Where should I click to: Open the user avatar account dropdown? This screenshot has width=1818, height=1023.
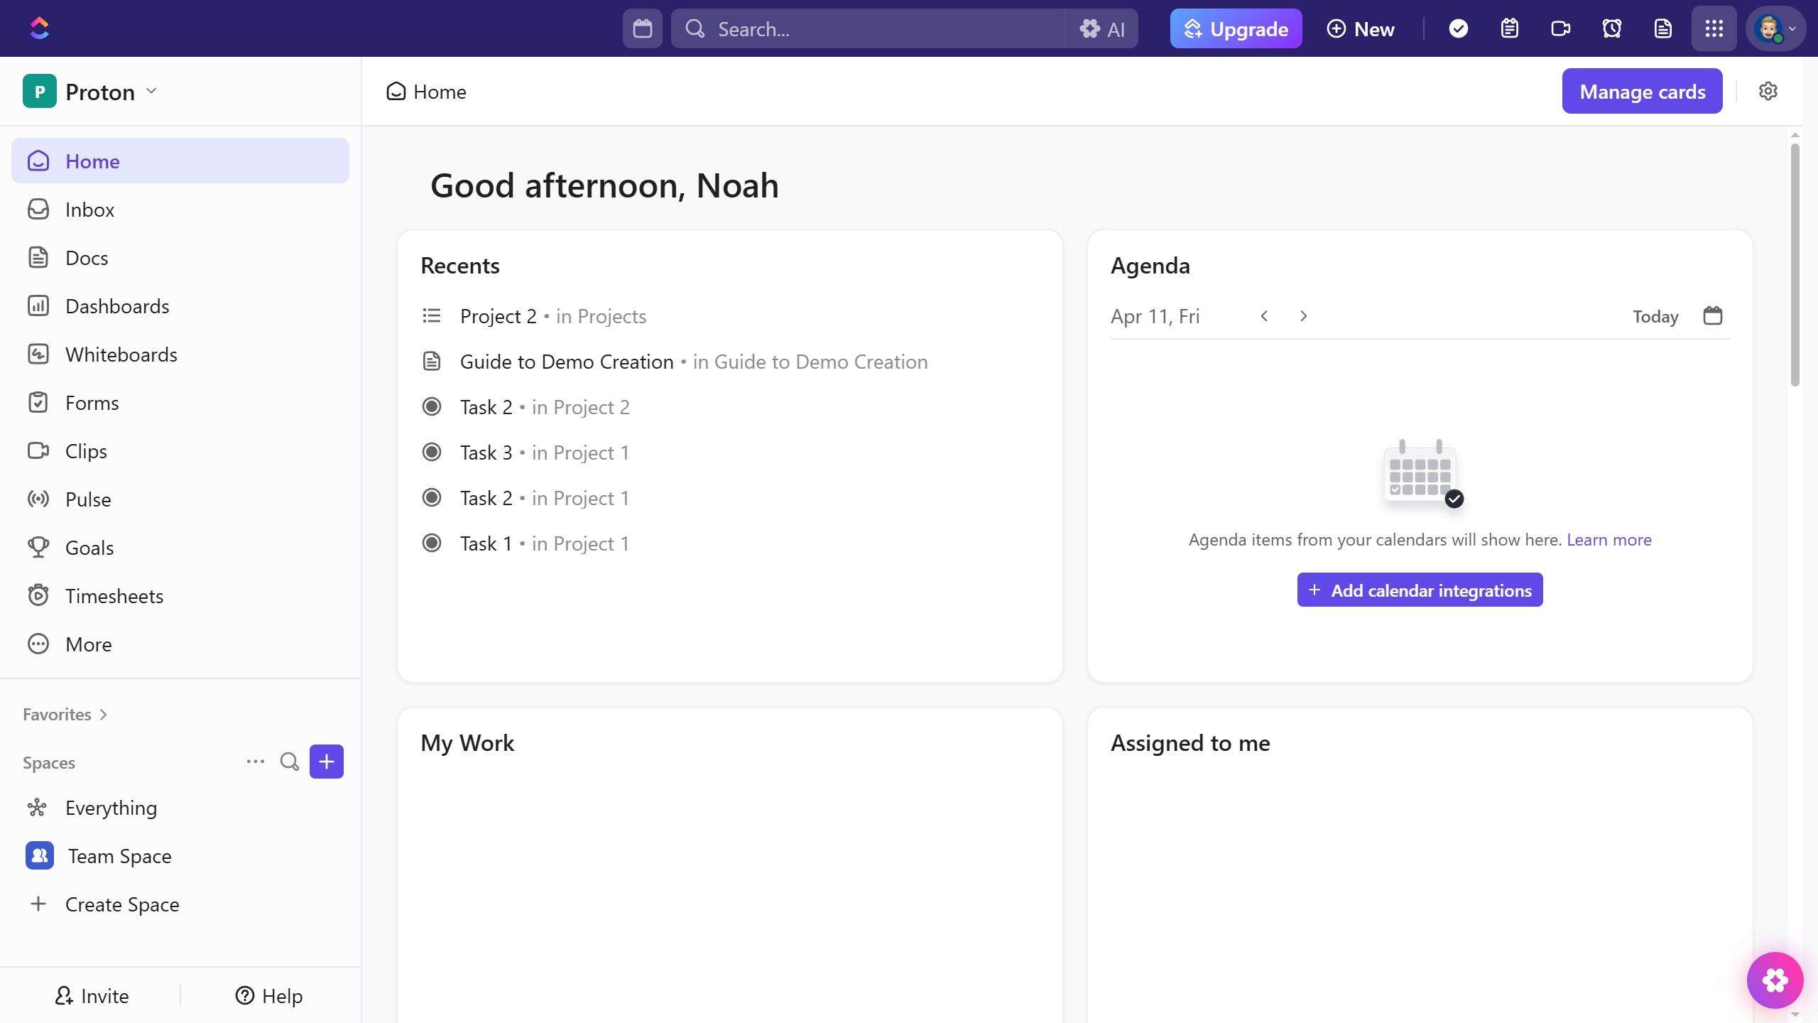click(x=1775, y=28)
